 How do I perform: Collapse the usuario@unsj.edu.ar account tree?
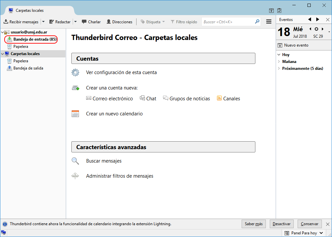3,32
